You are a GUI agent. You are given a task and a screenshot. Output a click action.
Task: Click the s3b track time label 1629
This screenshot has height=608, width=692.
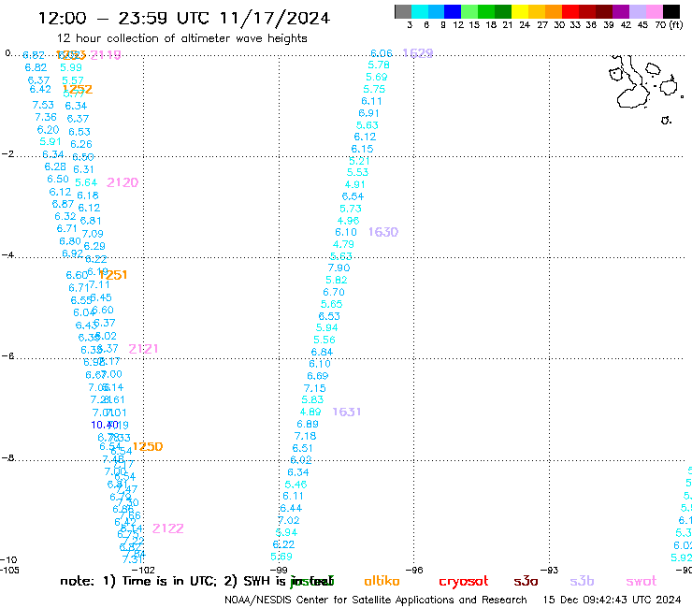coord(418,53)
